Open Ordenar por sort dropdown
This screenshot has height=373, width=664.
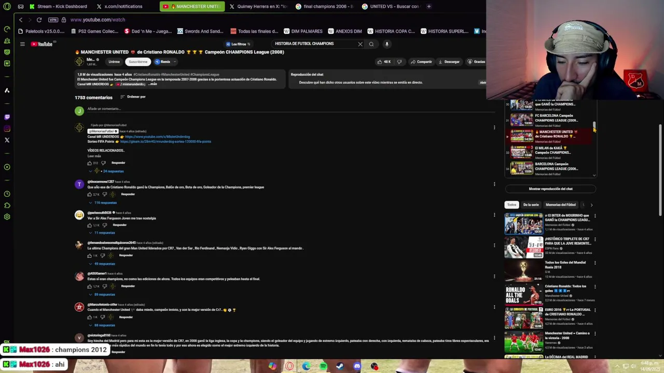click(133, 97)
